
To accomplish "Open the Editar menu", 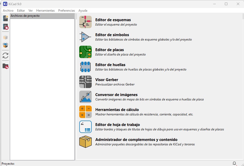I will point(21,10).
